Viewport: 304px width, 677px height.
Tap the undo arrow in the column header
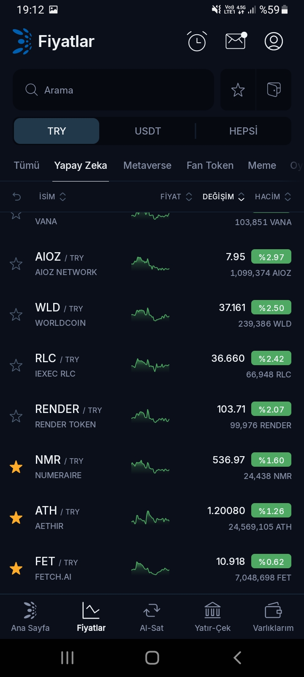point(17,196)
